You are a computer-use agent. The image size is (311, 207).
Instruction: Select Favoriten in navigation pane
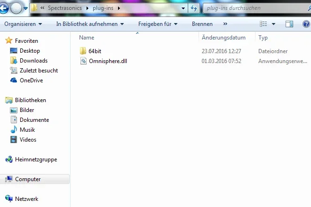click(26, 41)
